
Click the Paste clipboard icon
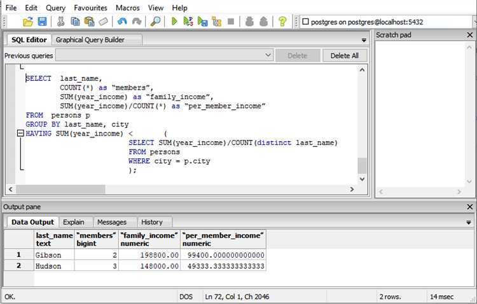[89, 22]
